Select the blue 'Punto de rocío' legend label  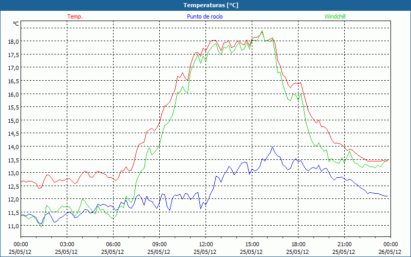click(204, 16)
